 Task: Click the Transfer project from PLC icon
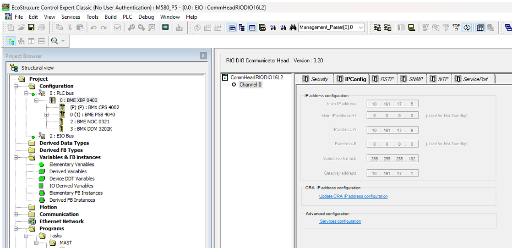click(387, 28)
